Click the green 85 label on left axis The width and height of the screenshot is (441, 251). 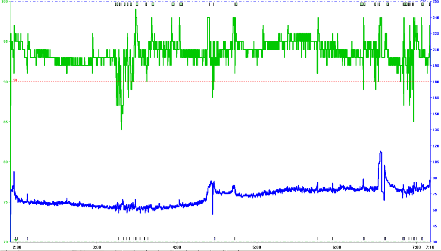(x=5, y=122)
